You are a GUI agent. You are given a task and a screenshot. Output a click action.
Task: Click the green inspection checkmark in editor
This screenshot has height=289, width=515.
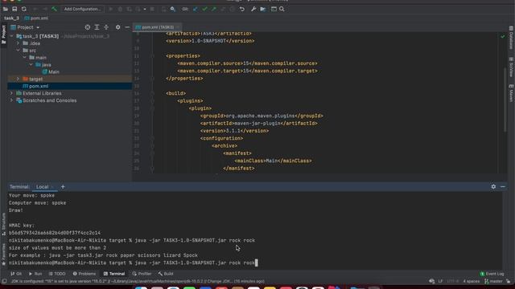coord(503,36)
